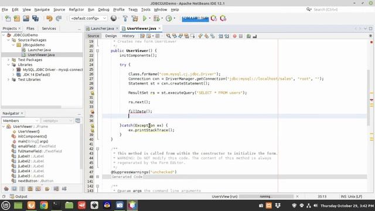Image resolution: width=375 pixels, height=211 pixels.
Task: Open the File menu
Action: click(5, 9)
